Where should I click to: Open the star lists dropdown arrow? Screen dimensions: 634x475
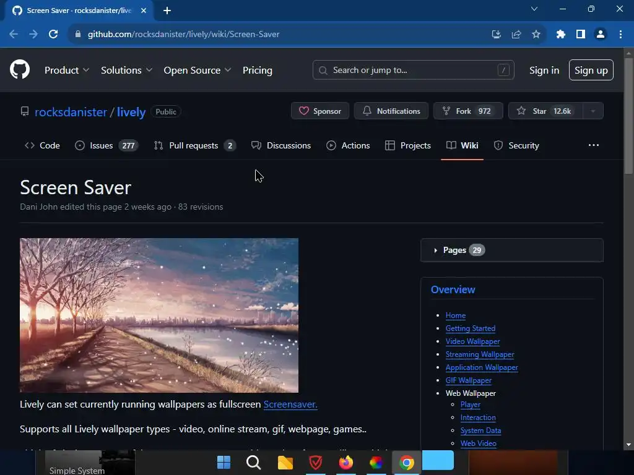click(x=593, y=111)
